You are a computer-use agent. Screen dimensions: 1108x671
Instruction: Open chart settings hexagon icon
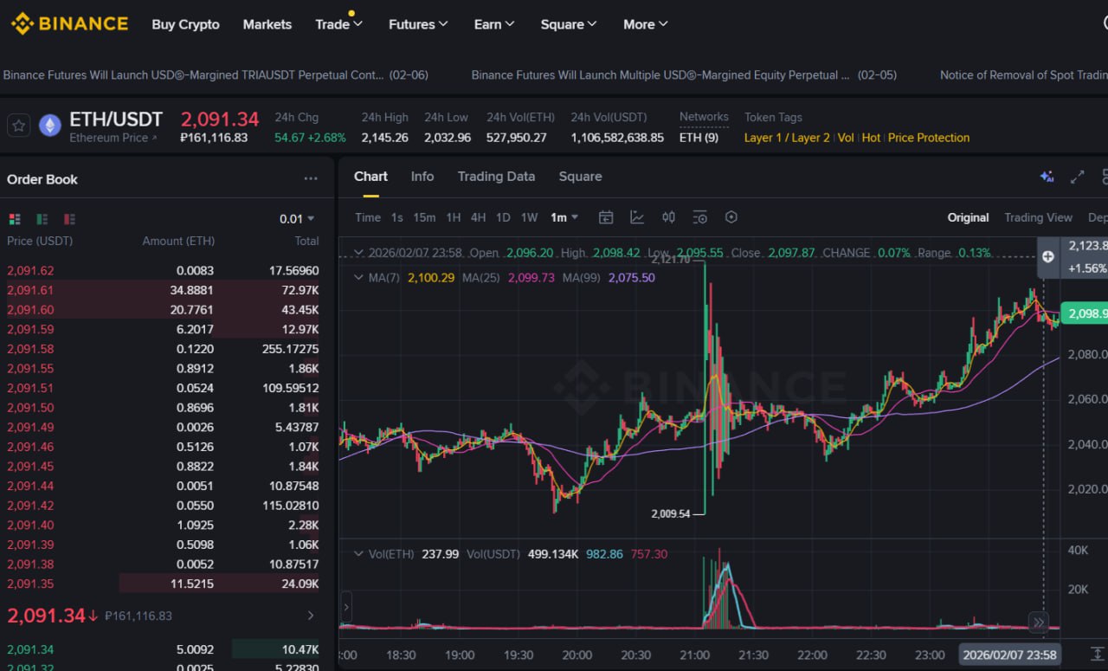(731, 217)
